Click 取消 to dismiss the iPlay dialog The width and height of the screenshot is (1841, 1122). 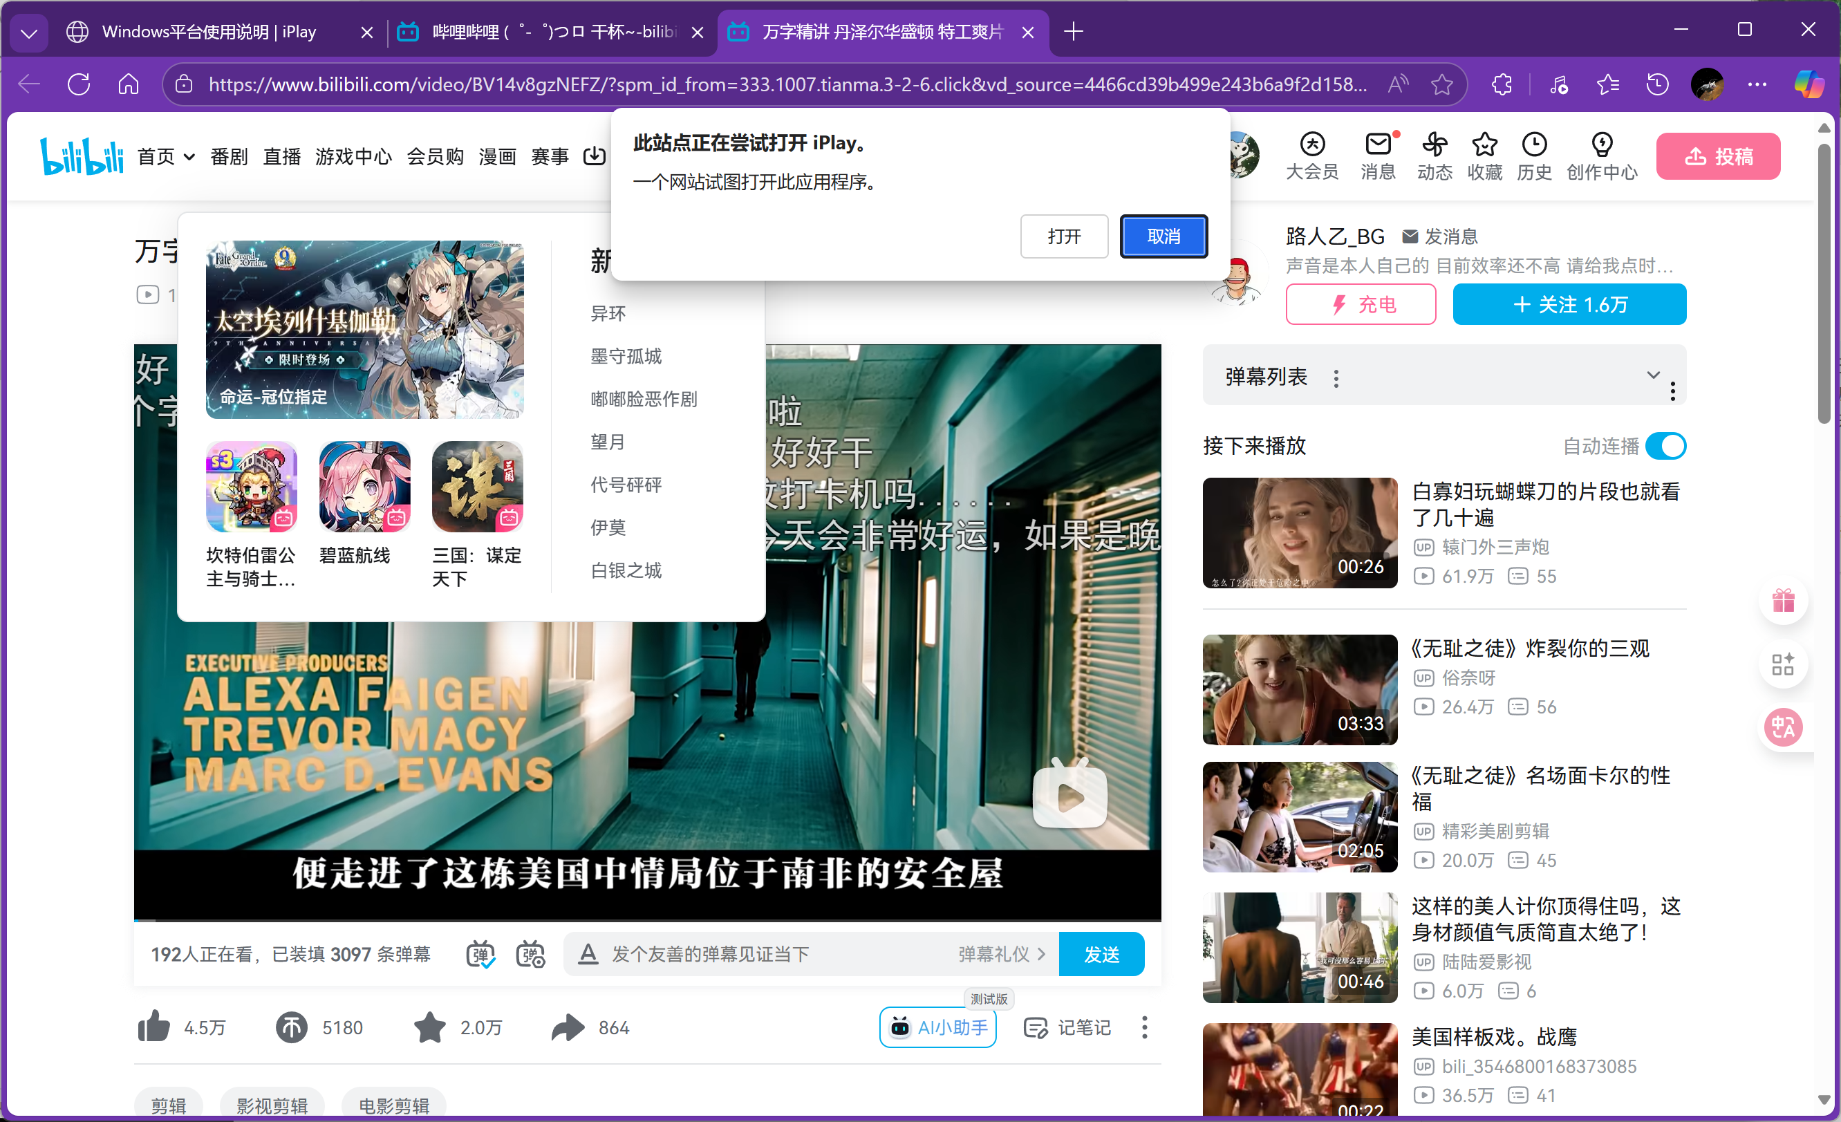pyautogui.click(x=1164, y=236)
